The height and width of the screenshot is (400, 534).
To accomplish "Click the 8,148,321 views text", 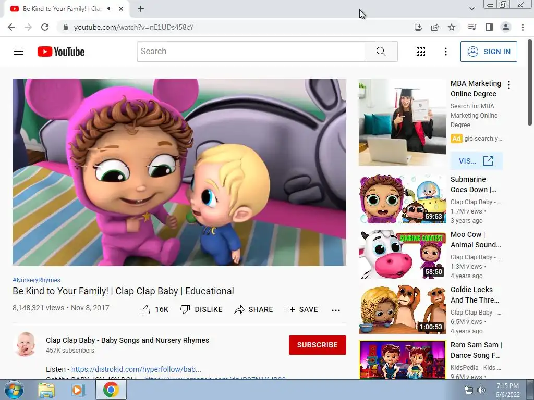I will pos(38,308).
